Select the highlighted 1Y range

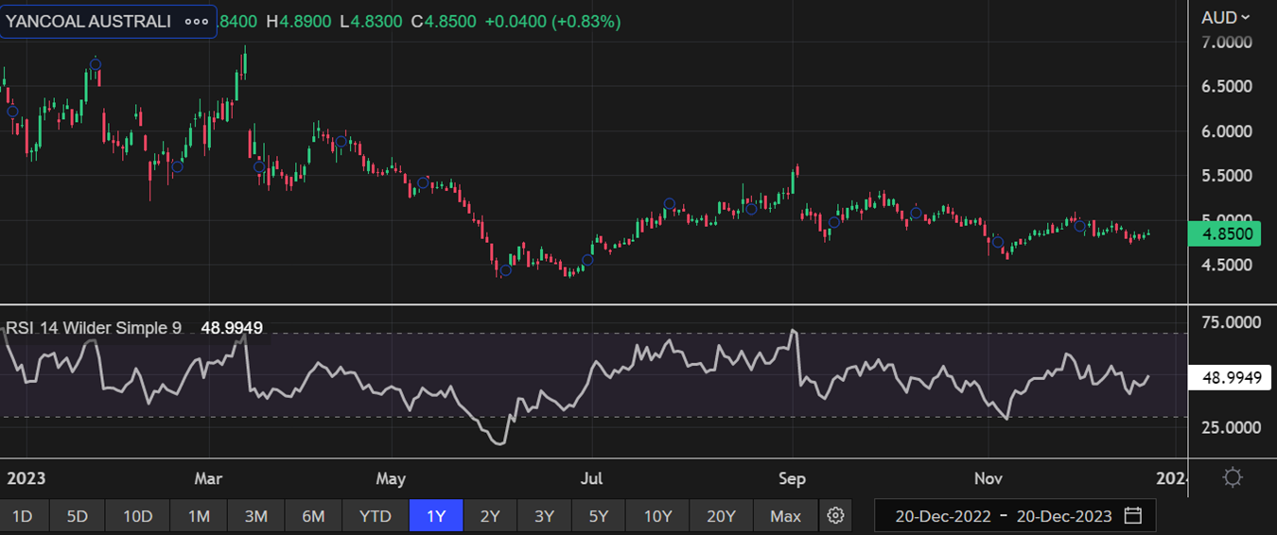(x=435, y=516)
